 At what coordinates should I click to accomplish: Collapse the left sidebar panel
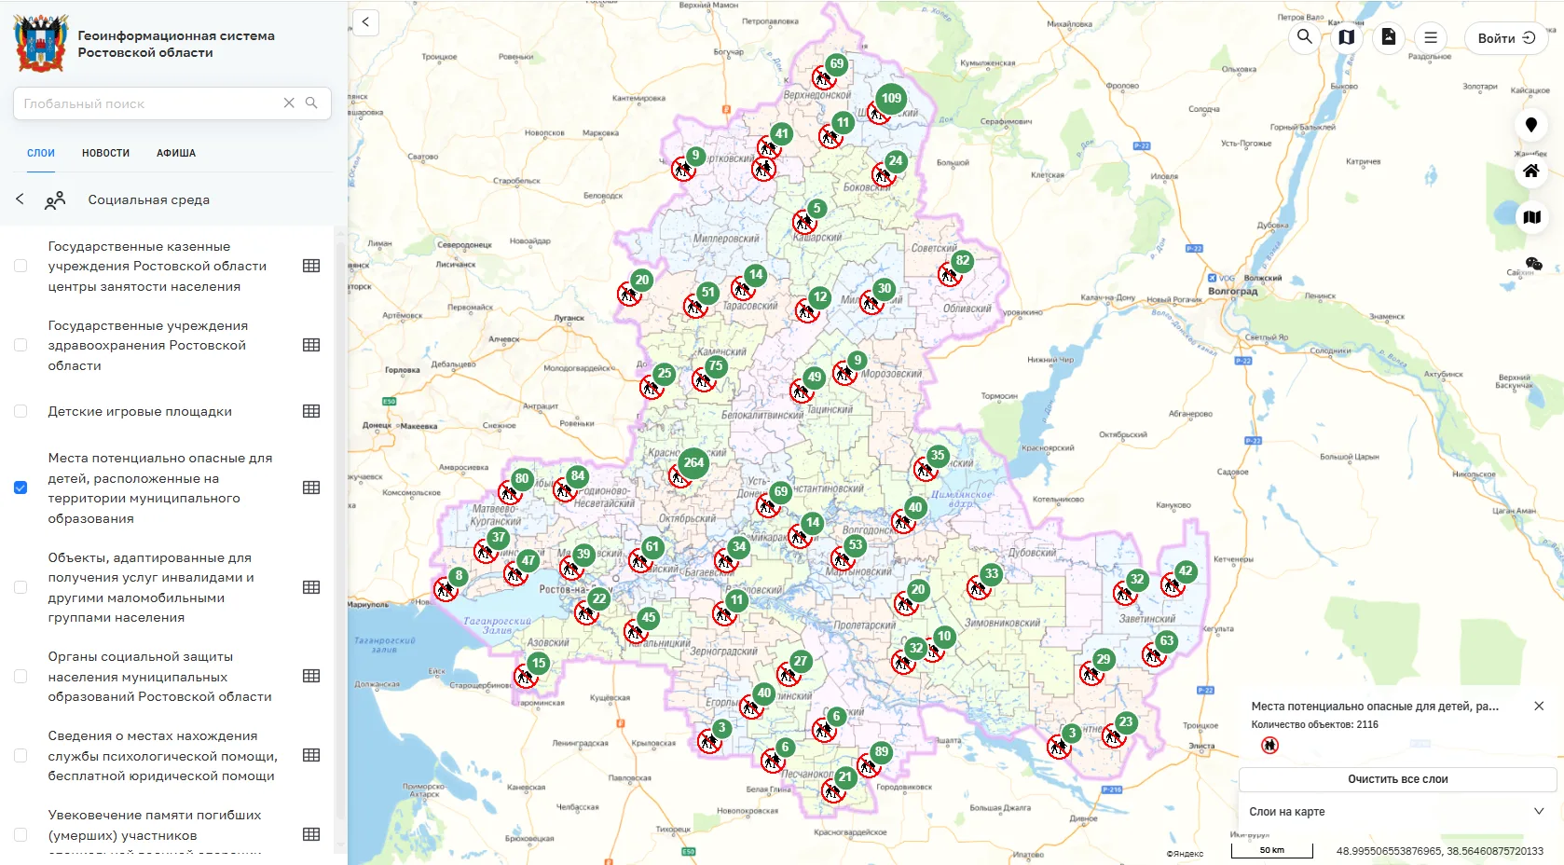coord(365,22)
